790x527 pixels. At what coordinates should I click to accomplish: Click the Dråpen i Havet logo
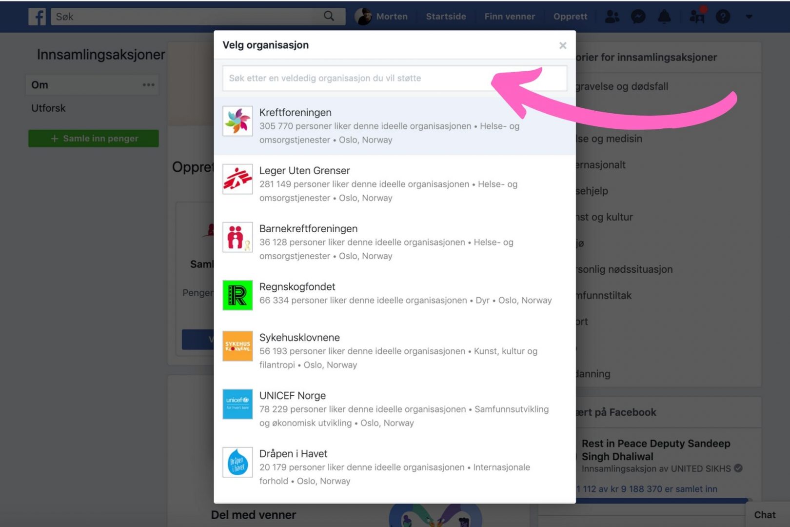tap(237, 462)
